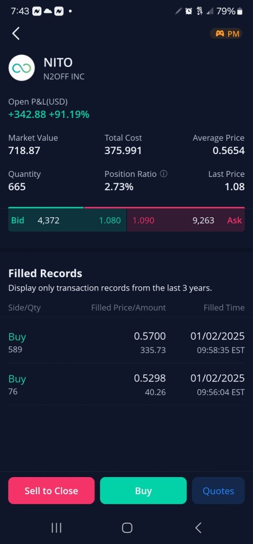Open the 589 share Buy record
The image size is (253, 544).
(126, 343)
